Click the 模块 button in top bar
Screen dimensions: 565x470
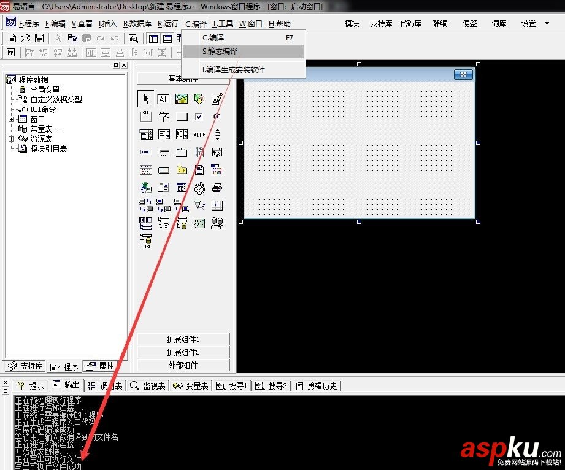(352, 23)
